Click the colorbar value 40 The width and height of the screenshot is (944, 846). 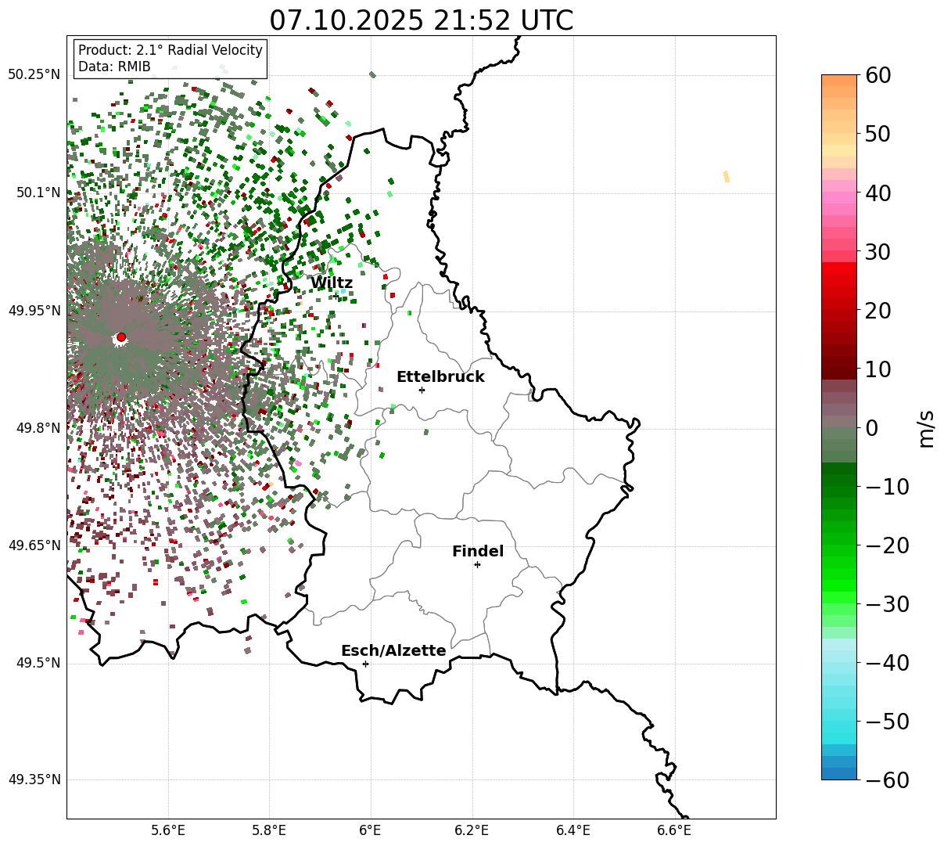tap(879, 193)
